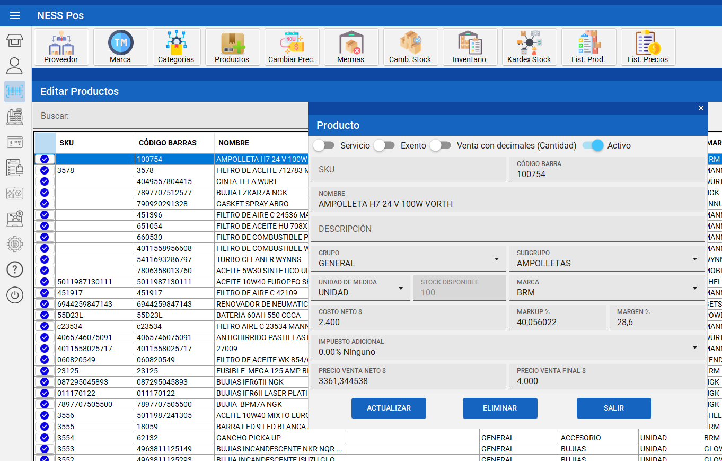Click the help question mark icon

click(15, 269)
